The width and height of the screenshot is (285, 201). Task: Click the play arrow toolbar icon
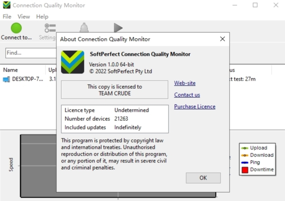click(x=118, y=28)
